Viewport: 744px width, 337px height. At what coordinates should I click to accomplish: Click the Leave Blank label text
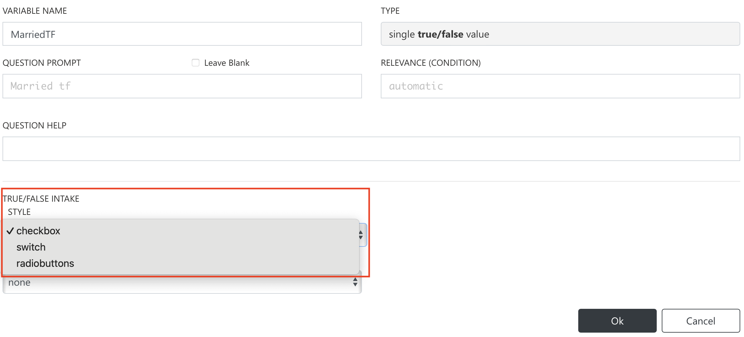227,63
